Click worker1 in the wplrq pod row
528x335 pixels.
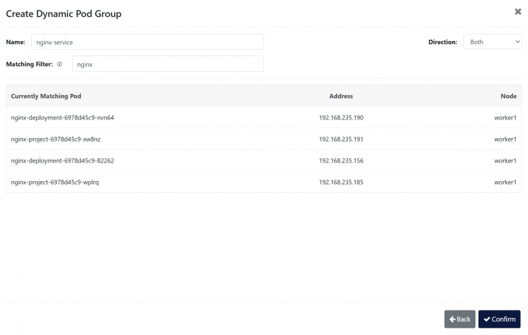point(505,182)
